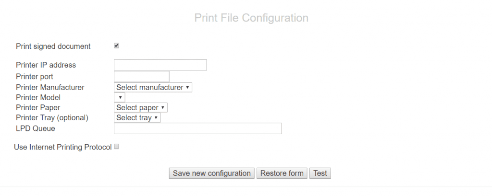
Task: Click the Printer Tray (optional) label
Action: pyautogui.click(x=52, y=118)
